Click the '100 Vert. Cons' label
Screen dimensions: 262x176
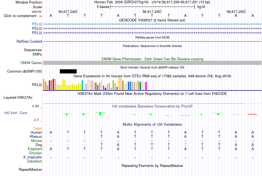pos(15,113)
